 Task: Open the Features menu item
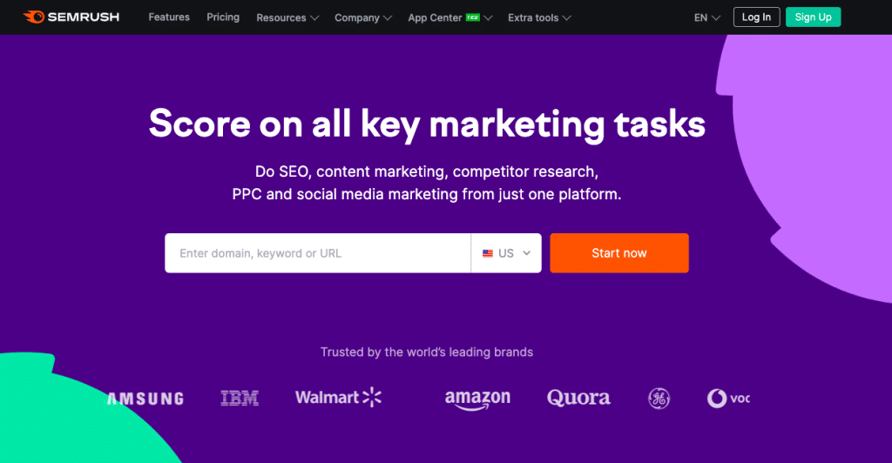[169, 17]
